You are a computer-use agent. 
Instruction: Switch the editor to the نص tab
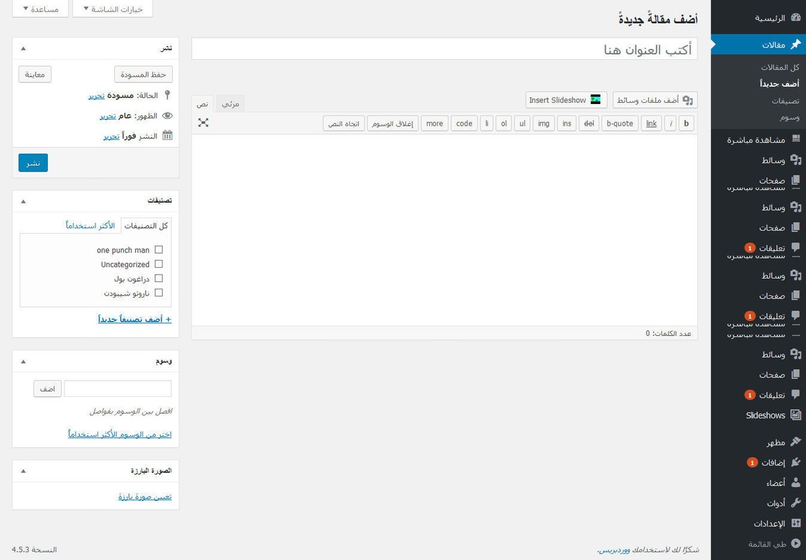pyautogui.click(x=202, y=104)
